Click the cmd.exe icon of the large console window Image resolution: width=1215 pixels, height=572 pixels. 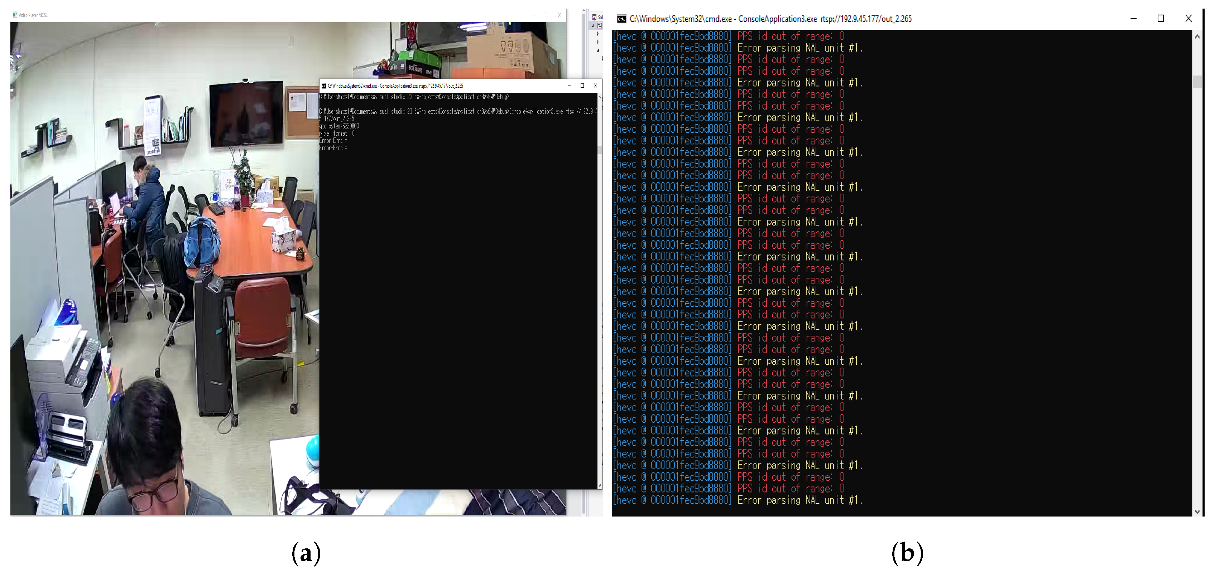point(622,19)
